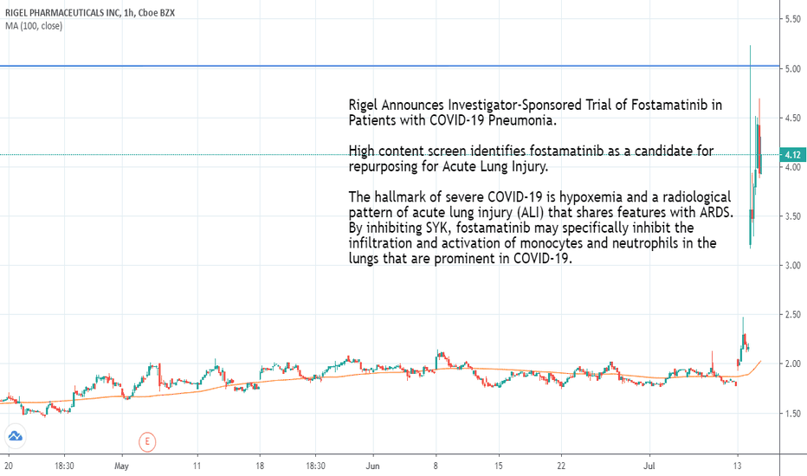Click the 'May' date axis label
This screenshot has height=476, width=807.
[121, 466]
